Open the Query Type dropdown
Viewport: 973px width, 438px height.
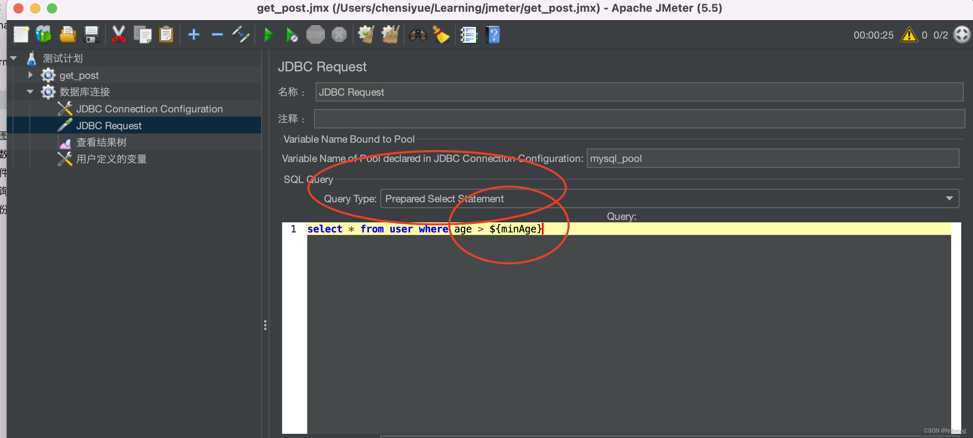point(669,198)
